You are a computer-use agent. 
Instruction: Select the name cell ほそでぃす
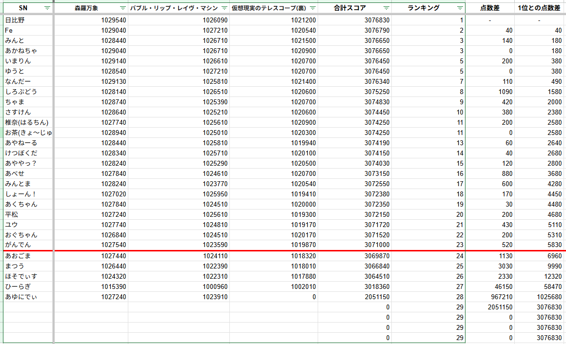pos(28,277)
